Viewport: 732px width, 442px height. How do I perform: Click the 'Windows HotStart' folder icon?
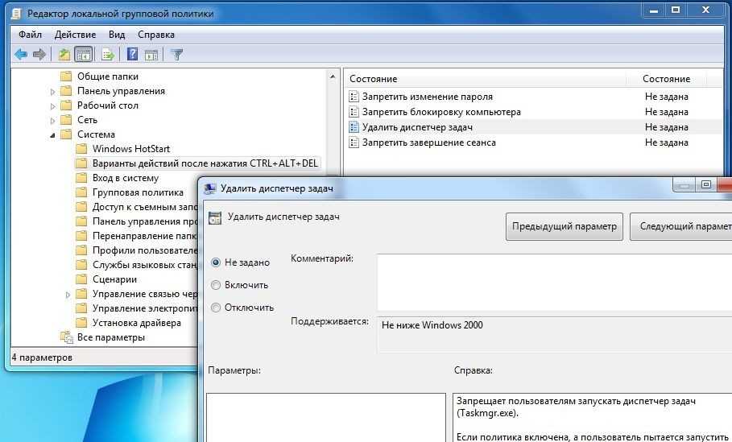[81, 149]
